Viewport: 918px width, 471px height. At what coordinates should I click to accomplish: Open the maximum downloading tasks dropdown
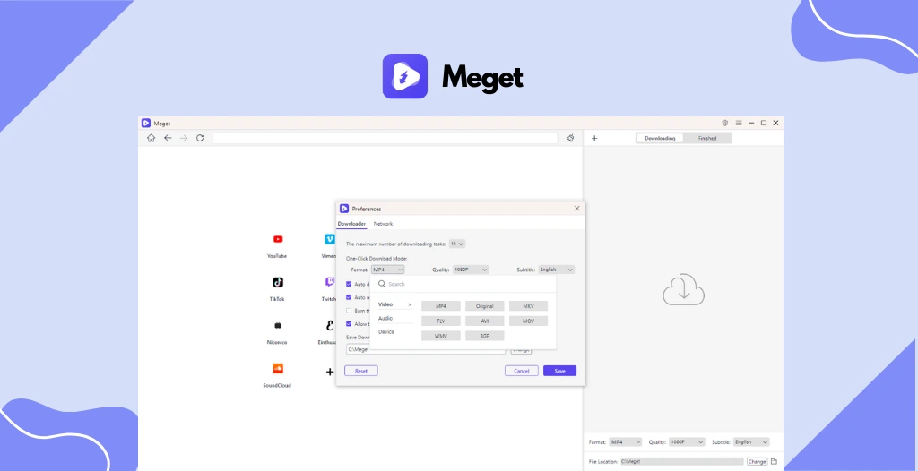coord(456,244)
